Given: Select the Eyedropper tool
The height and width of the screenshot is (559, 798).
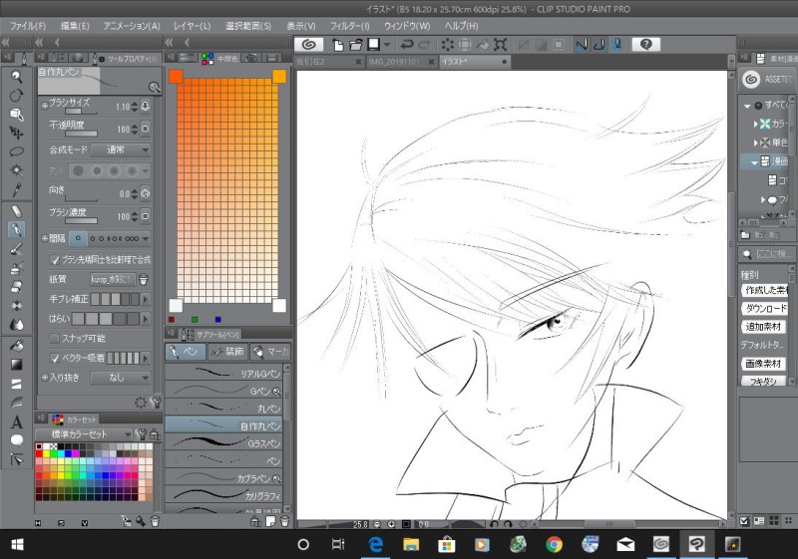Looking at the screenshot, I should coord(16,189).
